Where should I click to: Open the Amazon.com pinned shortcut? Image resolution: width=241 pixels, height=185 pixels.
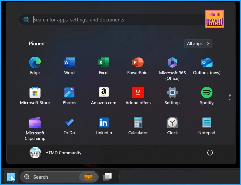click(104, 96)
